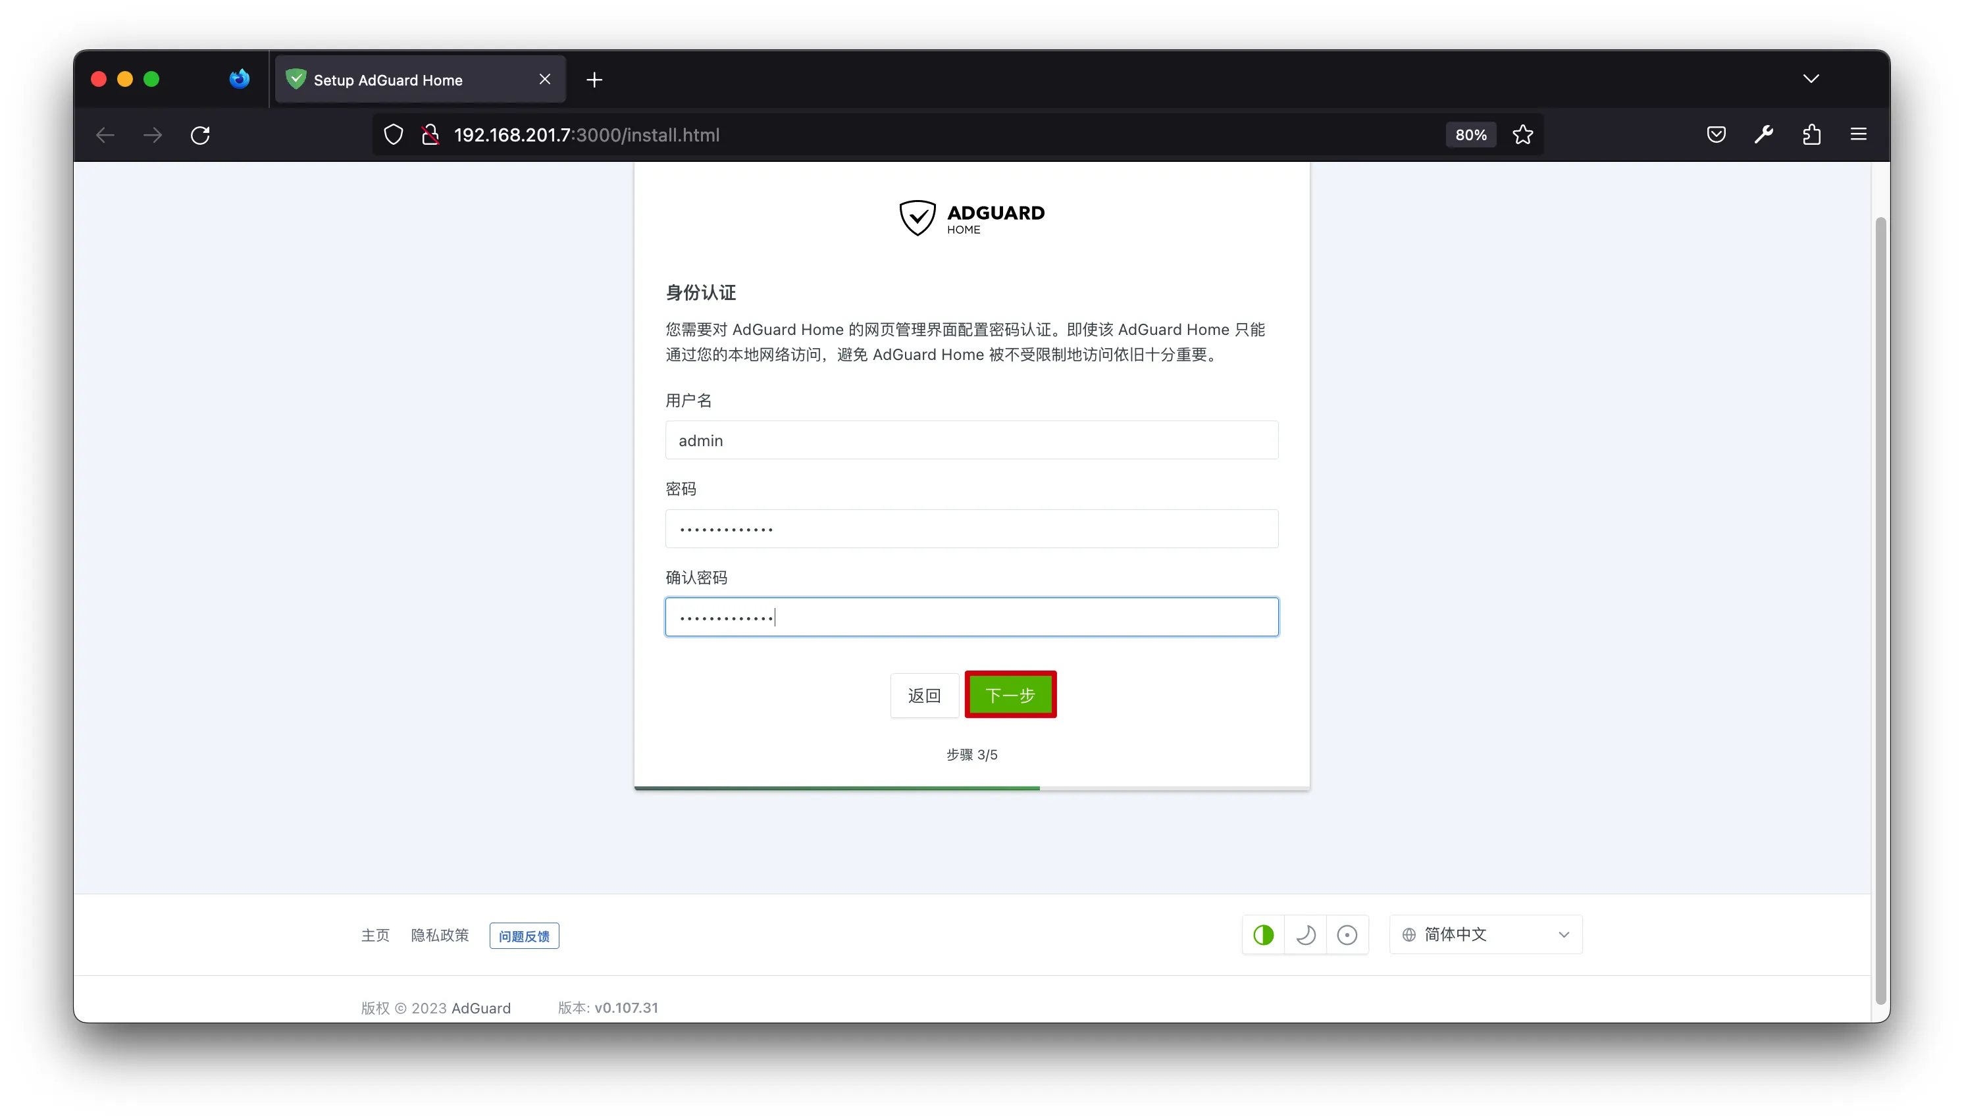Screen dimensions: 1964x1120
Task: Focus the 密码 password field
Action: 971,528
